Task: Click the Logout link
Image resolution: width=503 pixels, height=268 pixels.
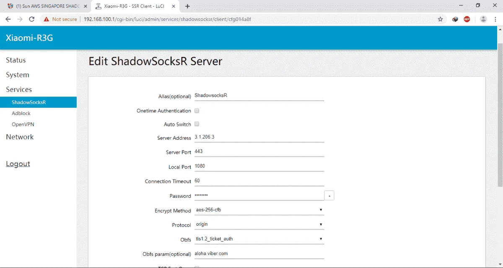Action: click(18, 164)
